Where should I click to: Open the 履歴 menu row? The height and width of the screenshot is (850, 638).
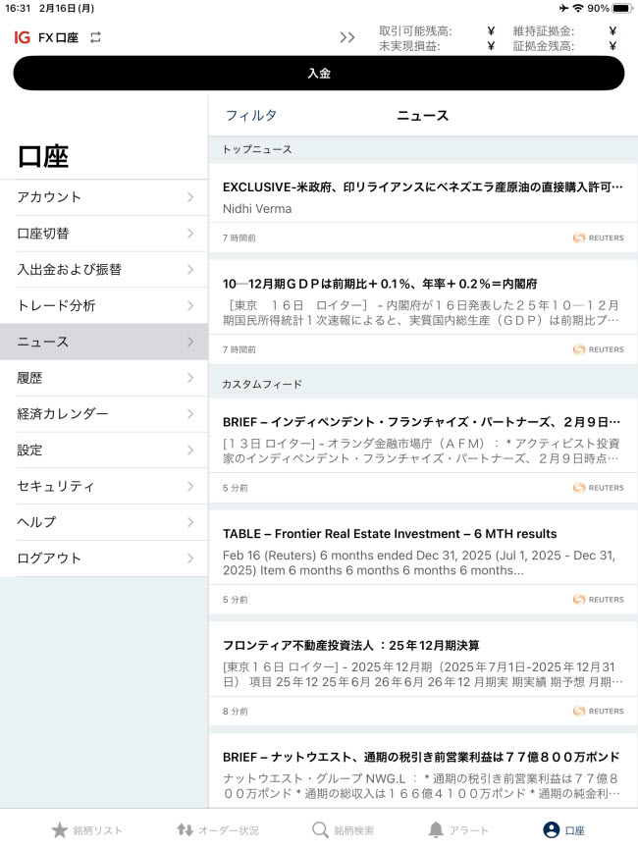[x=104, y=378]
